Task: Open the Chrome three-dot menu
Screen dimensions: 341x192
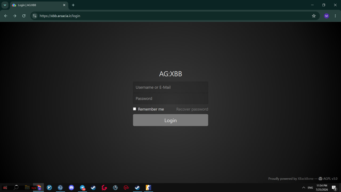Action: [x=335, y=16]
